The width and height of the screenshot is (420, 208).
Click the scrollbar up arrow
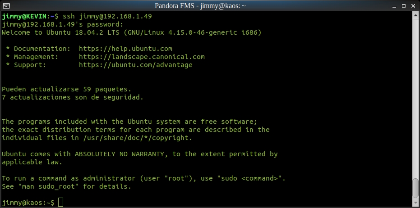click(416, 15)
